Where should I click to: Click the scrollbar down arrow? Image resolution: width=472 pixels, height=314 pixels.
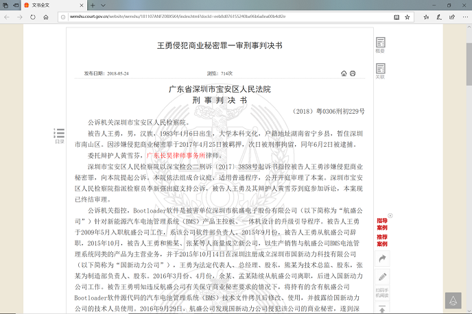[x=469, y=311]
